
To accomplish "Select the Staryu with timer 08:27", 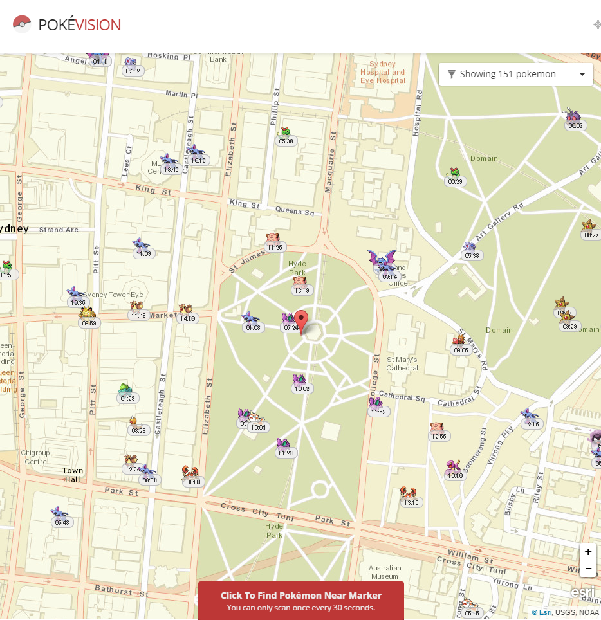I will [x=590, y=230].
